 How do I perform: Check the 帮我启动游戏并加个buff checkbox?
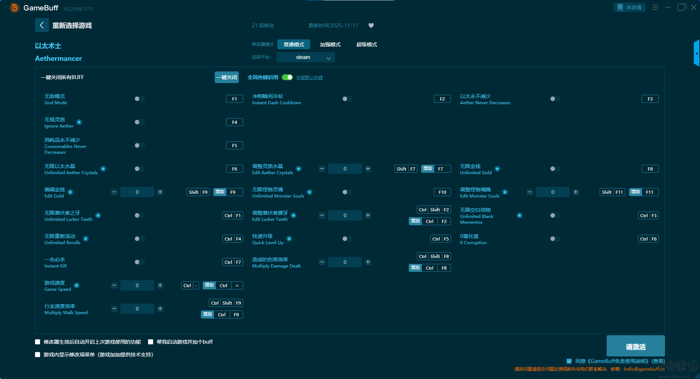click(151, 342)
